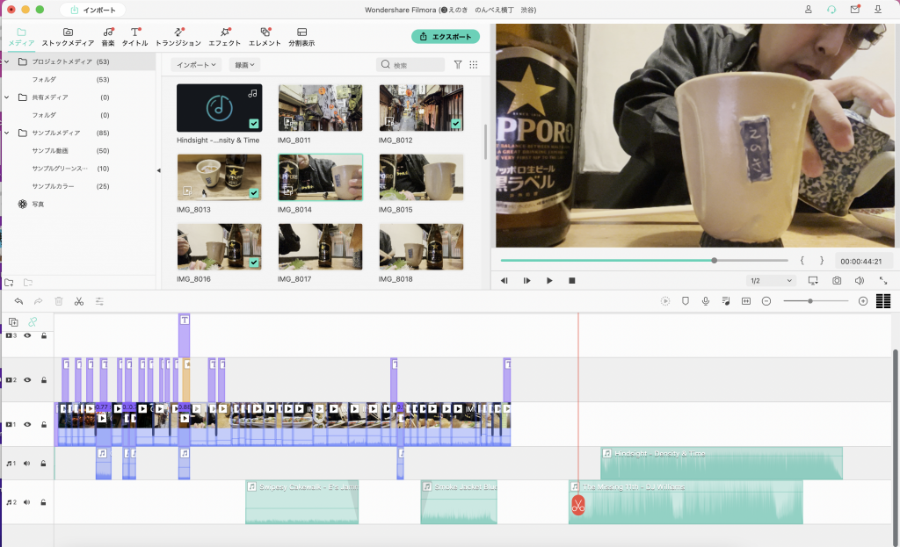
Task: Select サンプル動画 in the sidebar
Action: coord(50,151)
